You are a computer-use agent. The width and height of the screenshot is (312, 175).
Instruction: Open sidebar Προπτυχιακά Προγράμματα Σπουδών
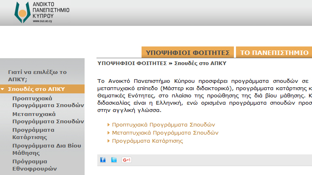click(x=48, y=102)
